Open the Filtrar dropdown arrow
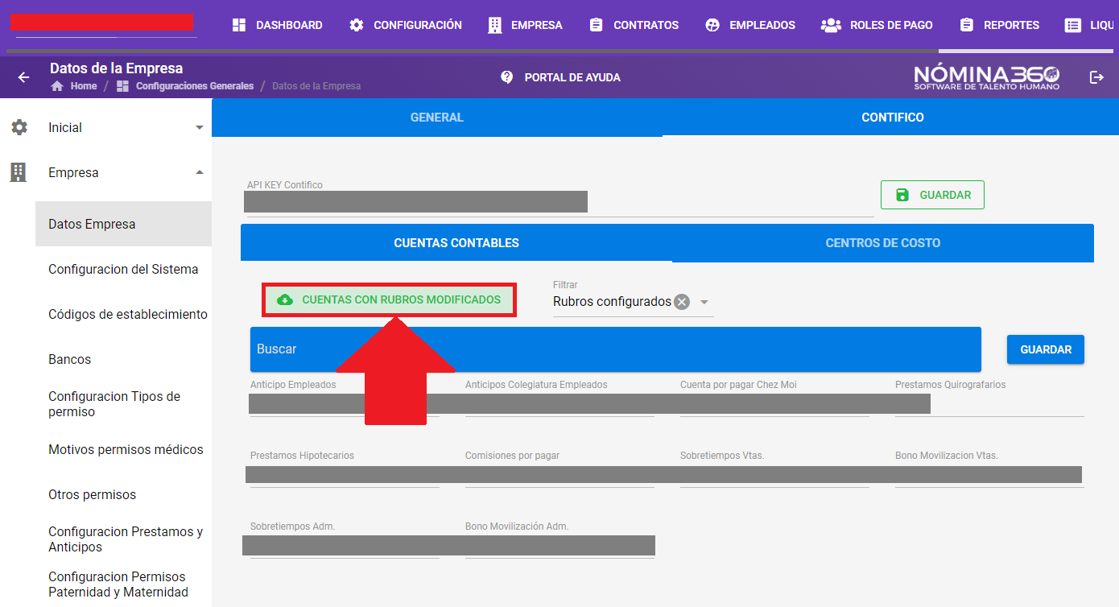This screenshot has height=607, width=1119. pos(704,302)
